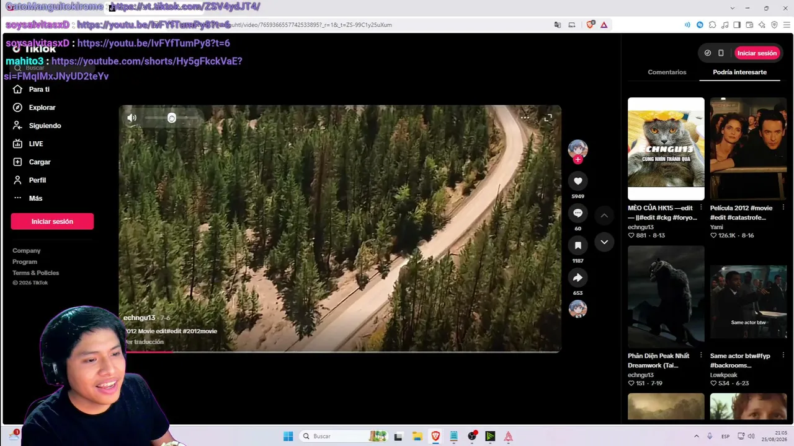Open the spinning sound disc avatar
794x446 pixels.
578,308
